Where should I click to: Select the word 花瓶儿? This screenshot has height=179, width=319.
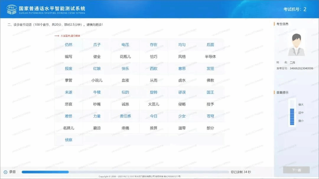point(125,57)
